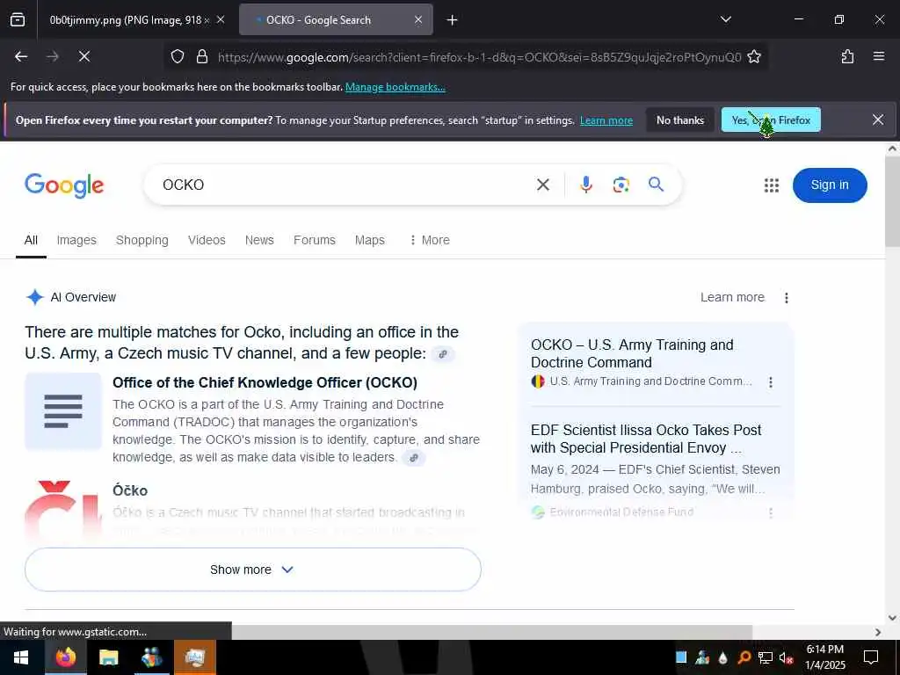Decline with No thanks button
The width and height of the screenshot is (900, 675).
coord(680,120)
